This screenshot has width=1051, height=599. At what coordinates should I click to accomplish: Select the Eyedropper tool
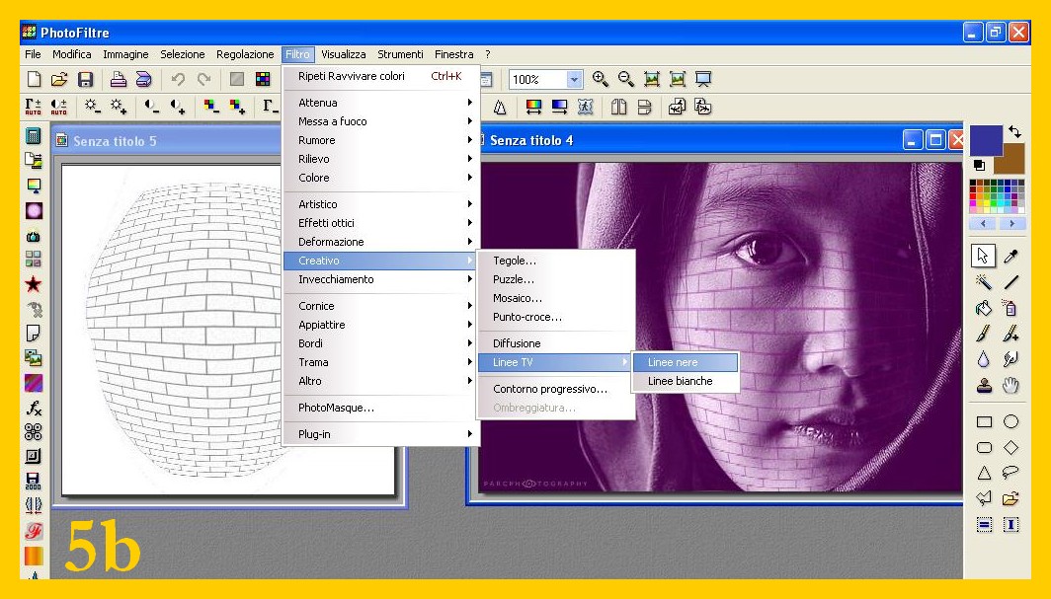point(1011,257)
